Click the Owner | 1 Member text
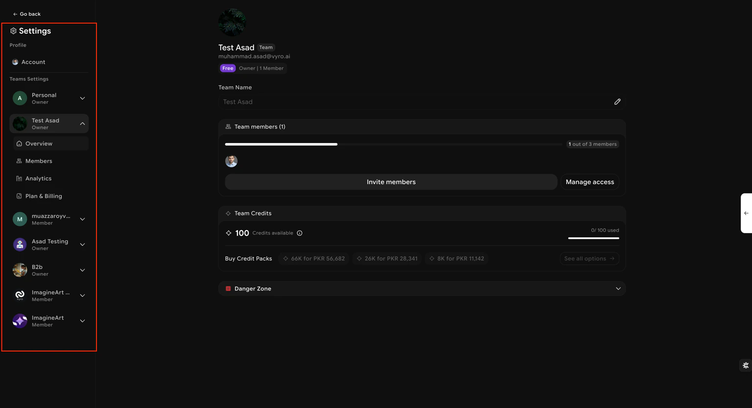 pos(261,69)
